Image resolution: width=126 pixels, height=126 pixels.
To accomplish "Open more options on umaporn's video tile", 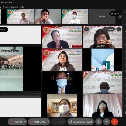I will [119, 29].
